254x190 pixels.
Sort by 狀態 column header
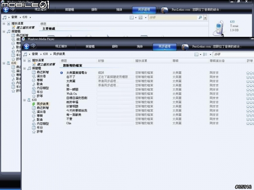coord(115,61)
